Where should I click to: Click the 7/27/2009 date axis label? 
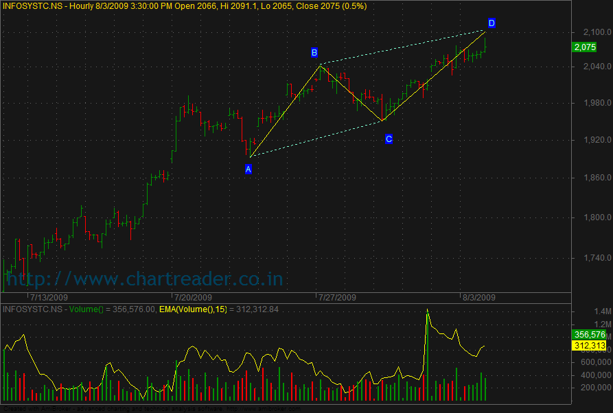pos(337,298)
